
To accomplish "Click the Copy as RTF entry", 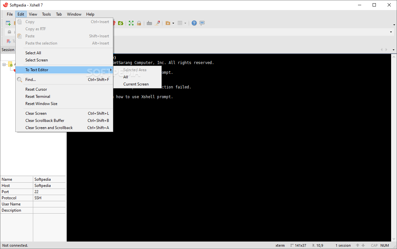I will pos(64,29).
